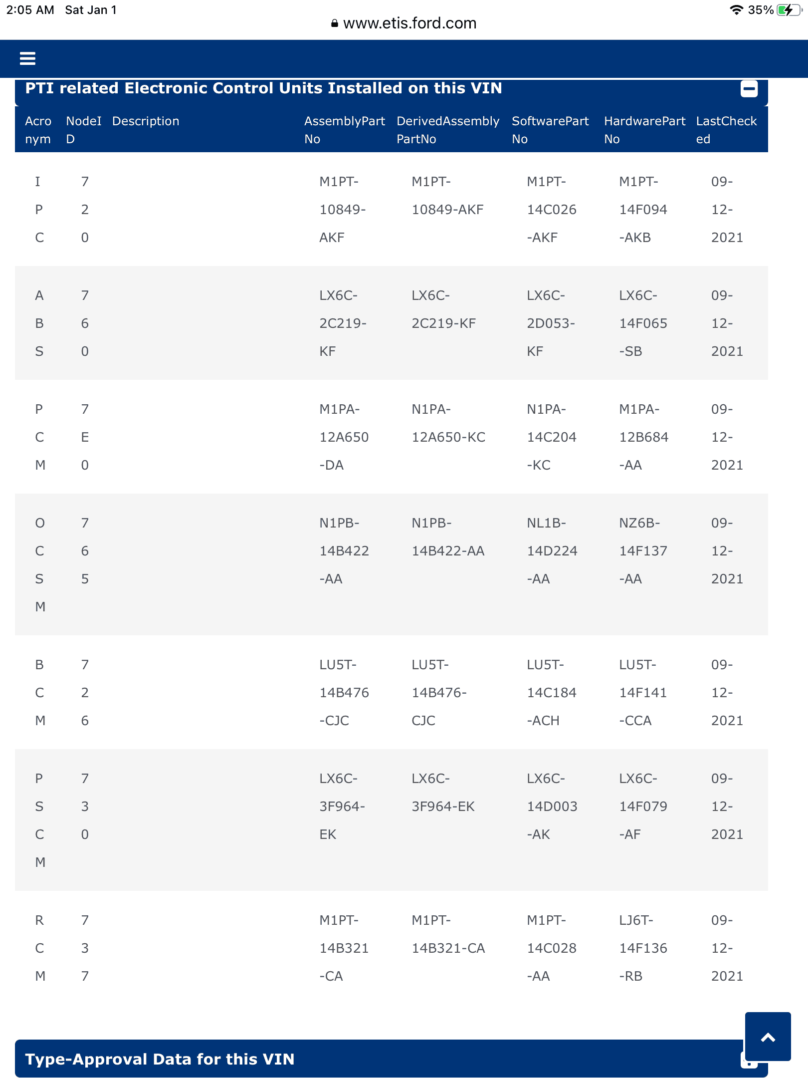Click the LastChecked column header

coord(726,130)
